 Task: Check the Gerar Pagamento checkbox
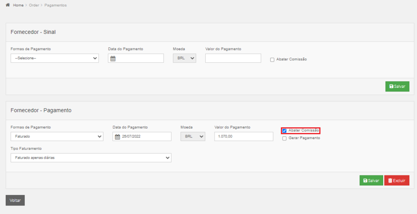pos(284,138)
